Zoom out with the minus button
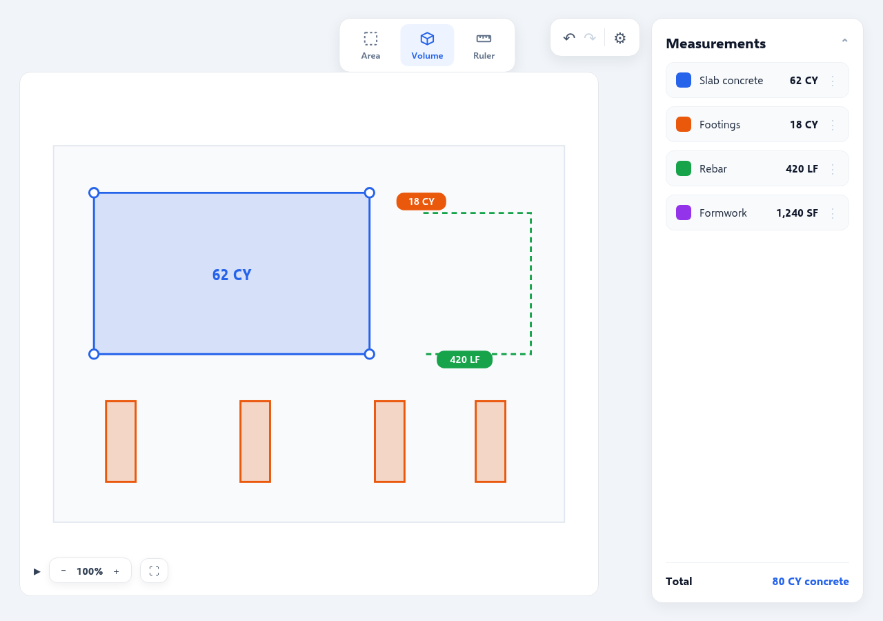The width and height of the screenshot is (883, 621). tap(63, 571)
